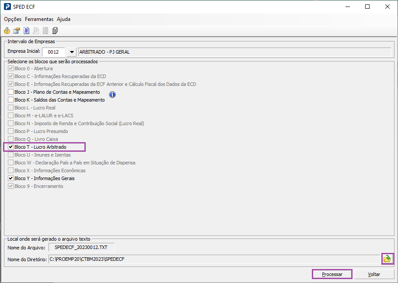Viewport: 398px width, 283px height.
Task: Browse directory with the yellow folder icon
Action: [388, 259]
